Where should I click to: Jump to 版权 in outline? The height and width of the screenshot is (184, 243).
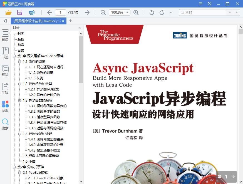[x=21, y=39]
